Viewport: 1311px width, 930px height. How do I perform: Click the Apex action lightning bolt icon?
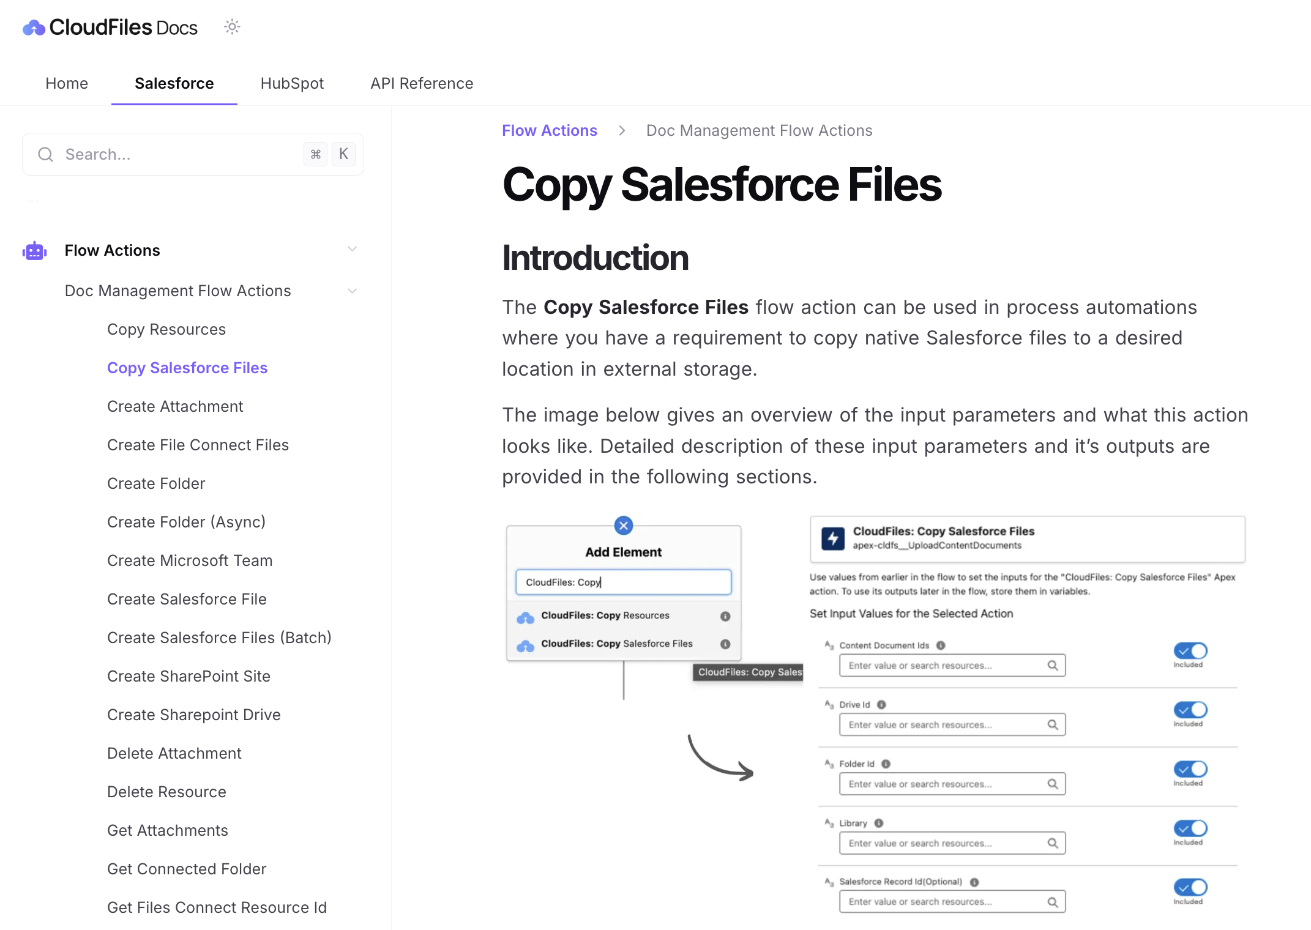pos(833,538)
